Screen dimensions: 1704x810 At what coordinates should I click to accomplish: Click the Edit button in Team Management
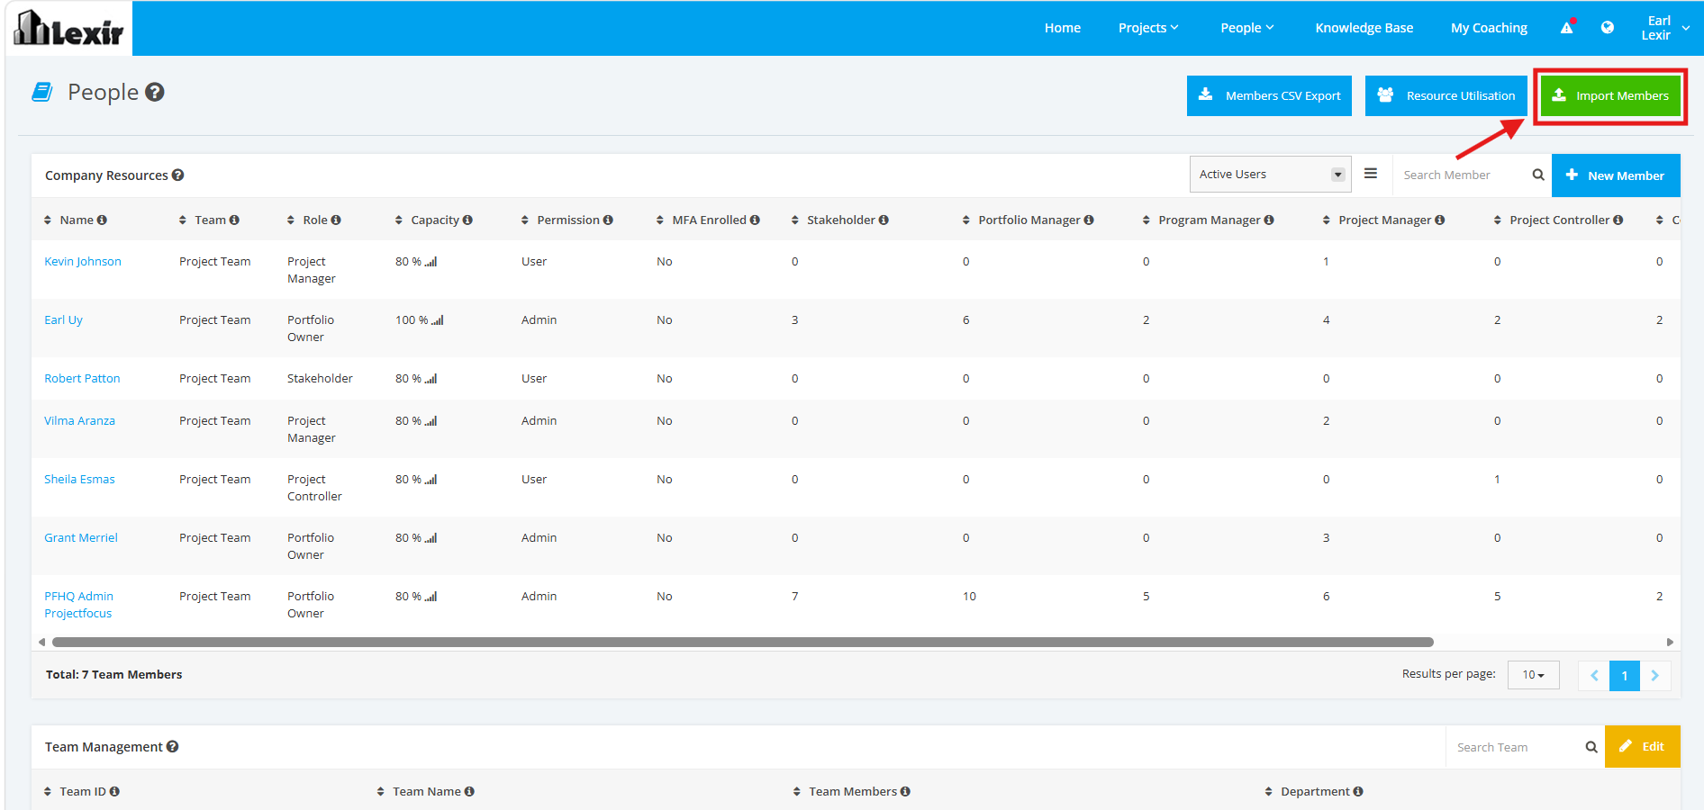[1643, 747]
